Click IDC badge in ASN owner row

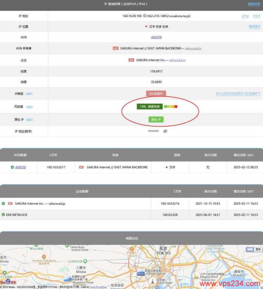[x=115, y=48]
